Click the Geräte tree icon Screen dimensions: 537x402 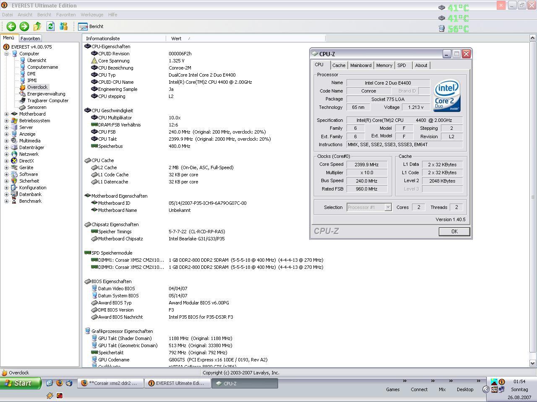click(x=14, y=167)
